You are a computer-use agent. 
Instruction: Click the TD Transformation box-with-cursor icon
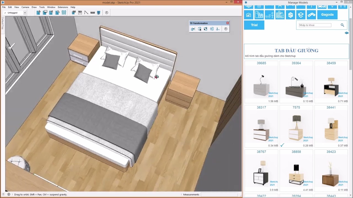pyautogui.click(x=199, y=29)
